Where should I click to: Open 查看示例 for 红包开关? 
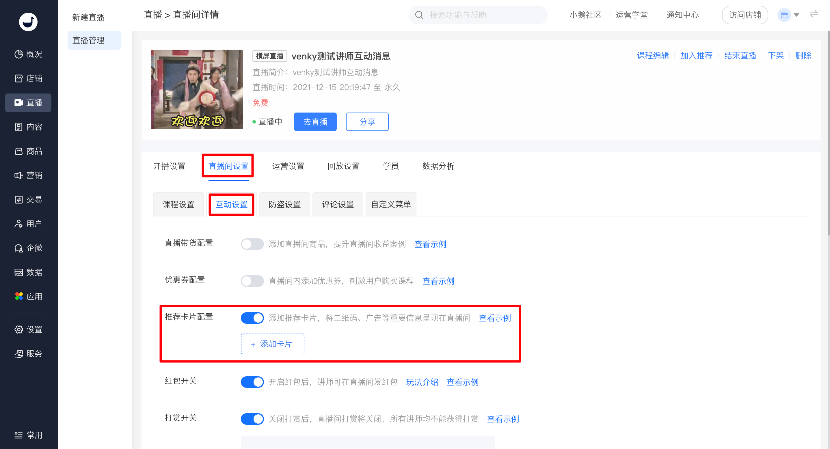462,382
